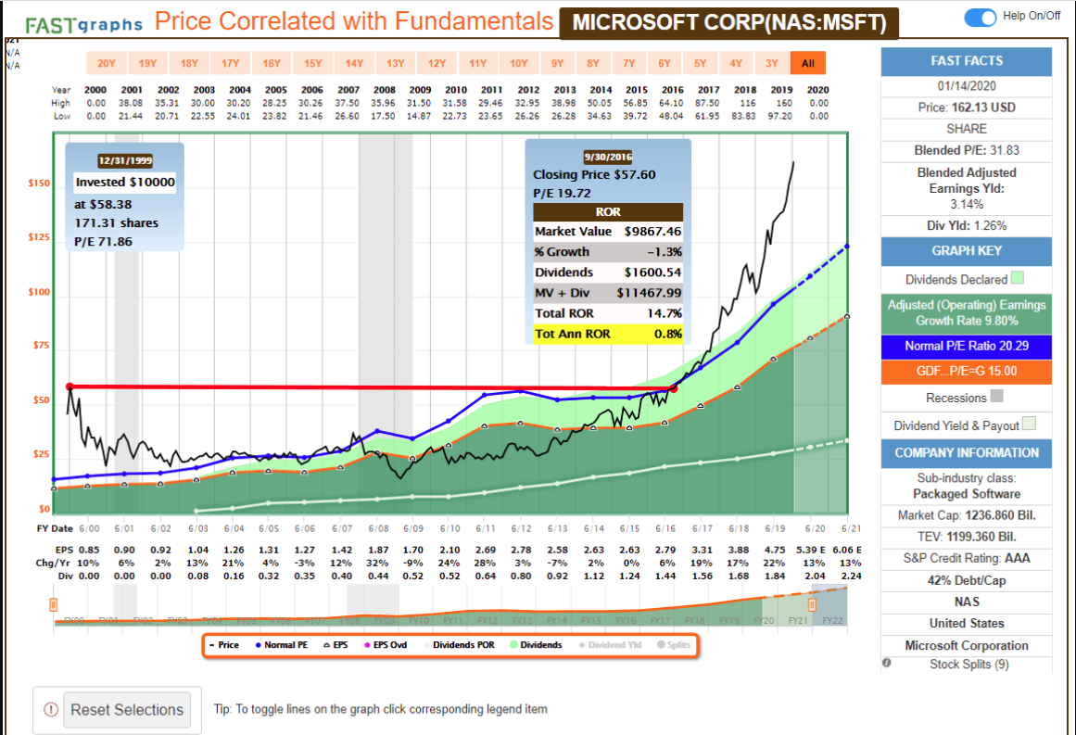1076x735 pixels.
Task: Click the Normal P/E Ratio 20.29 key
Action: coord(967,346)
